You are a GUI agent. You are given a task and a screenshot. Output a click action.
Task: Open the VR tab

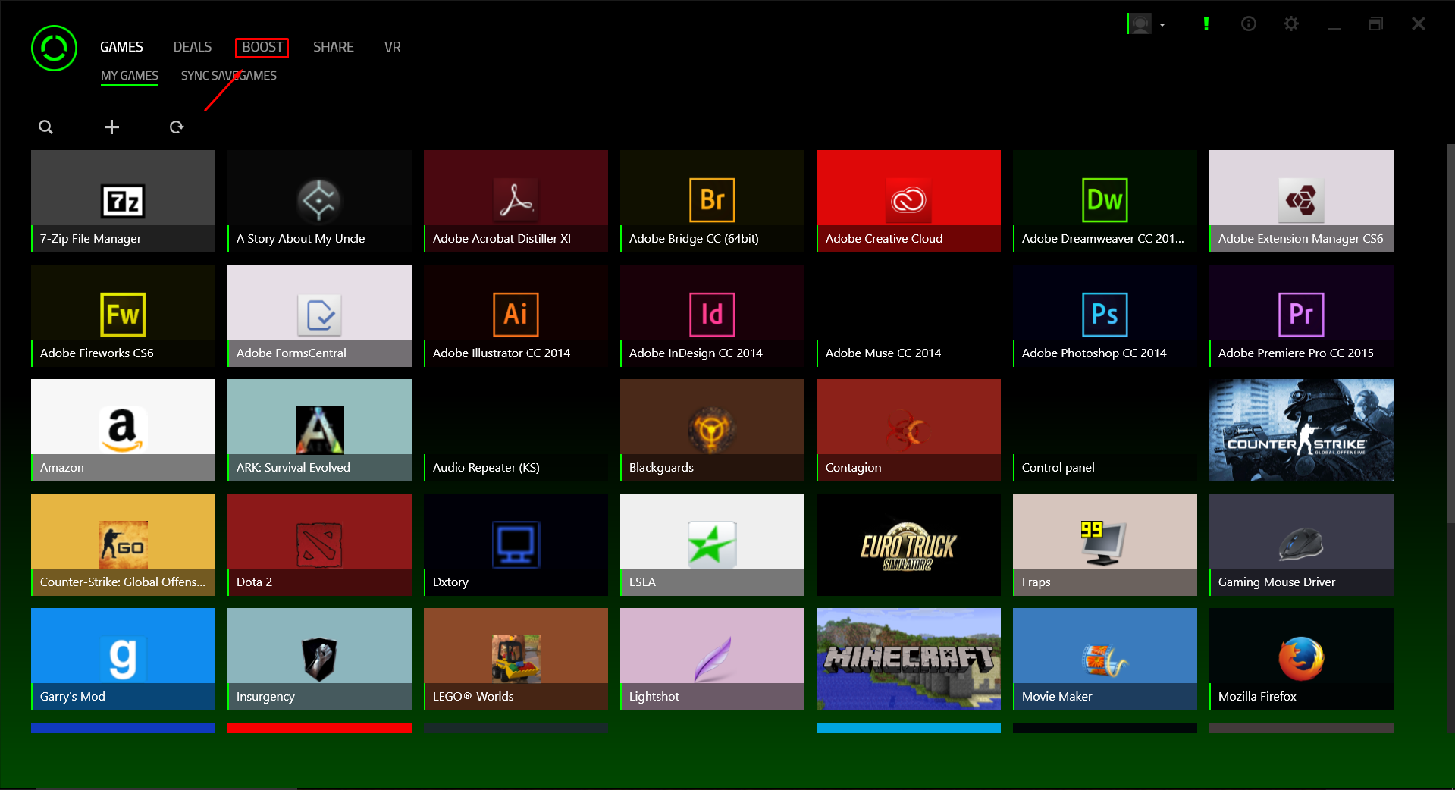pyautogui.click(x=393, y=47)
